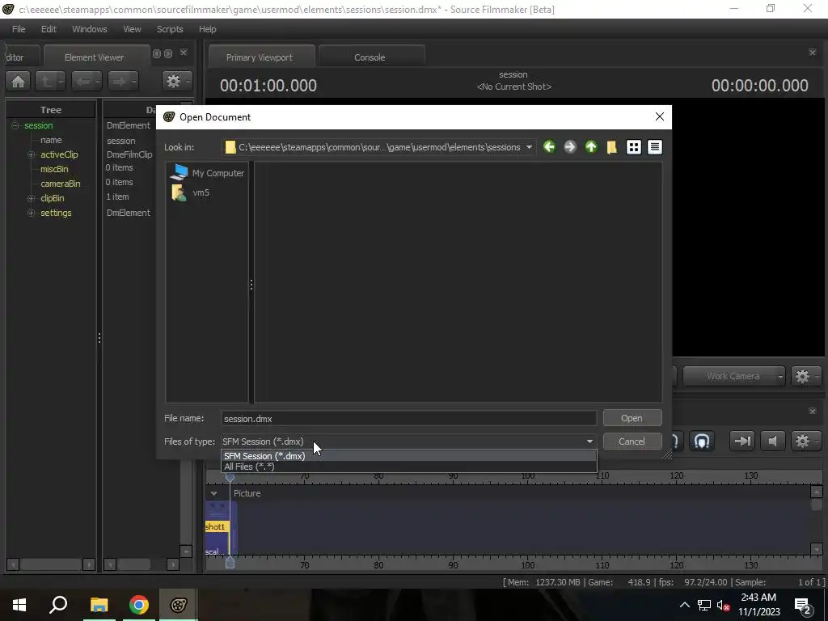The height and width of the screenshot is (621, 828).
Task: Open timeline gear settings menu
Action: pyautogui.click(x=806, y=441)
